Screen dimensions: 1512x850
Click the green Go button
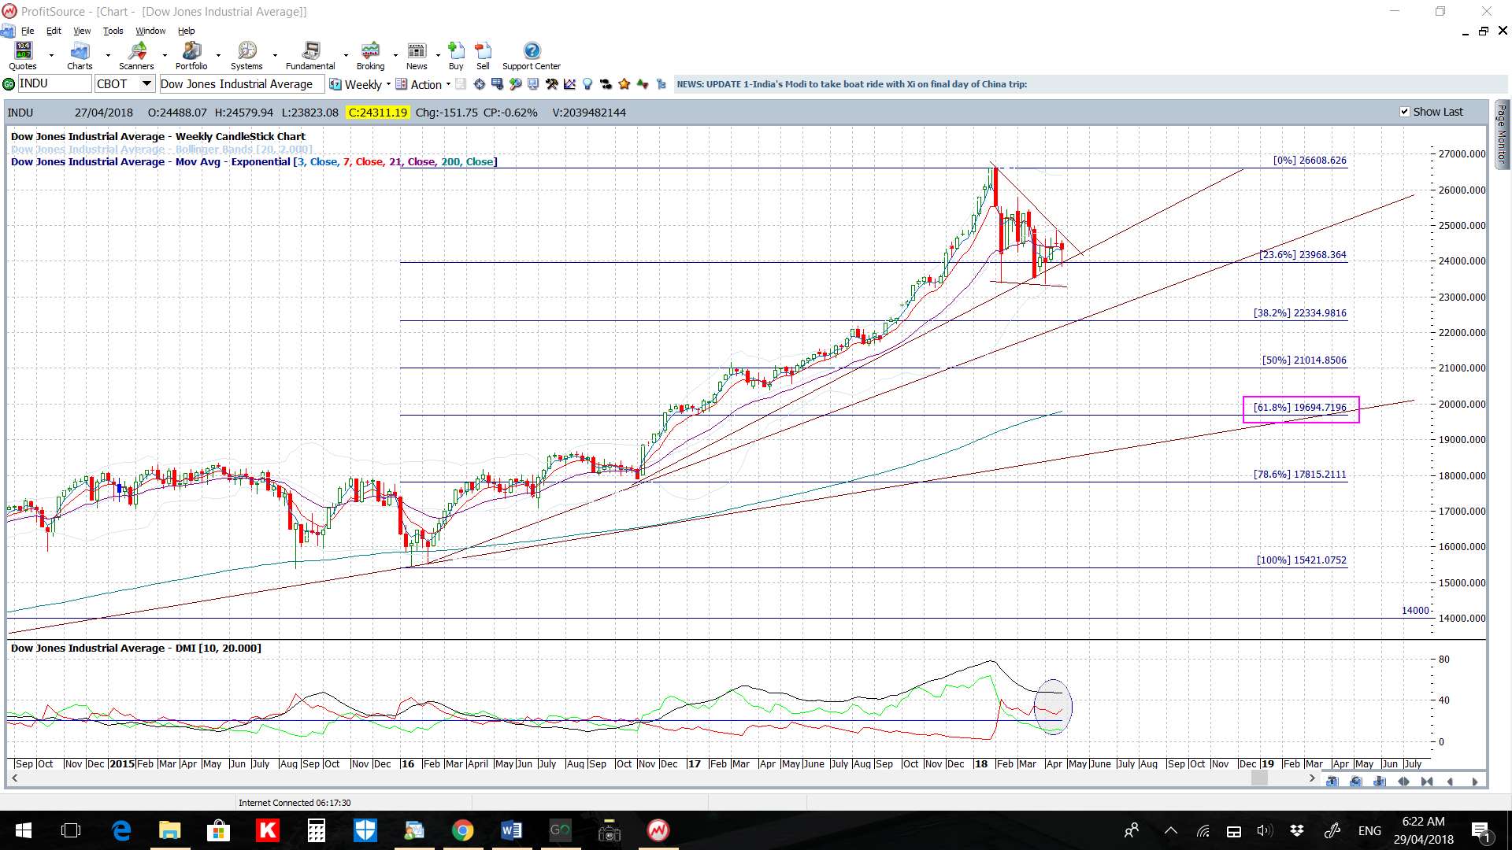[x=9, y=84]
